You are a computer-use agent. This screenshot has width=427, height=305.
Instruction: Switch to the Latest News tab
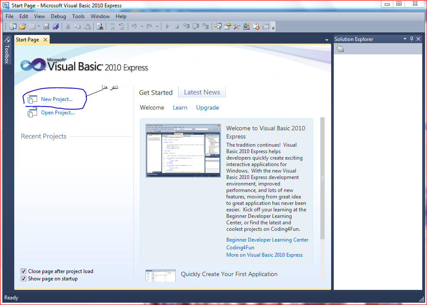point(202,92)
